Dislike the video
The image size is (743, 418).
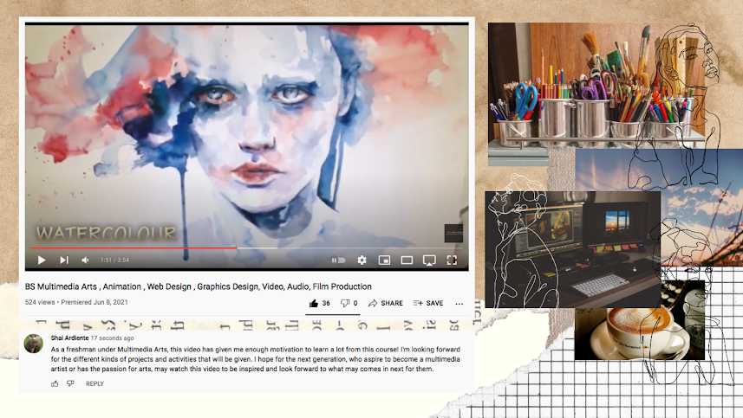[x=349, y=303]
